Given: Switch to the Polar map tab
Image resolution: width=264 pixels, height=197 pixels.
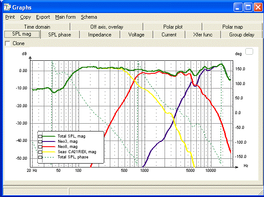Looking at the screenshot, I should point(232,27).
